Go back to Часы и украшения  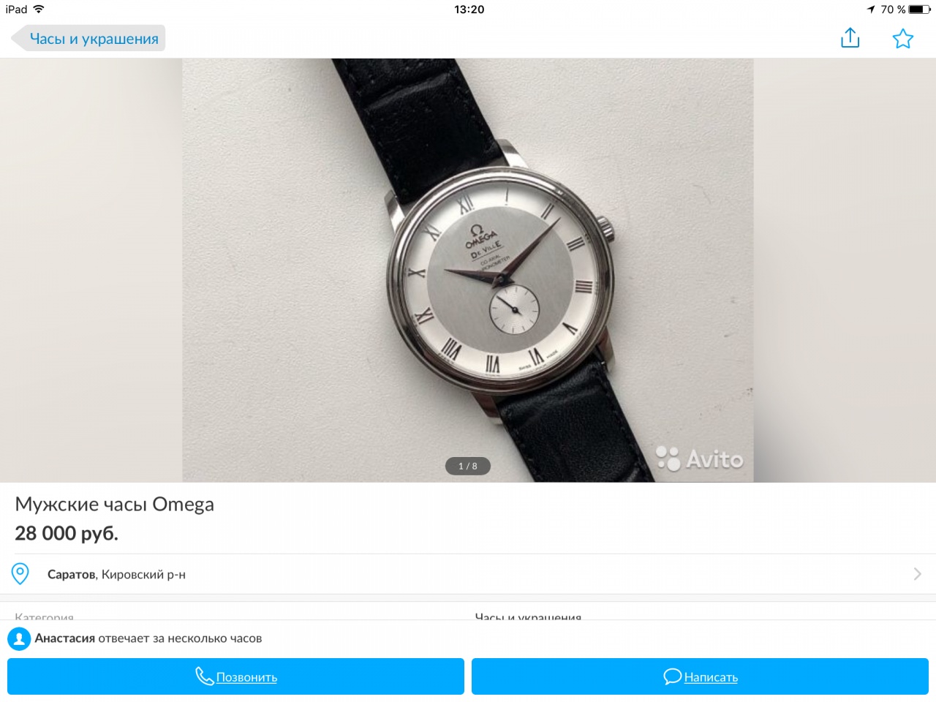coord(88,39)
